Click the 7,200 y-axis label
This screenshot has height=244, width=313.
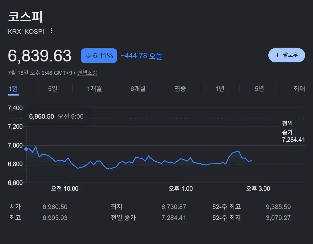click(x=15, y=127)
